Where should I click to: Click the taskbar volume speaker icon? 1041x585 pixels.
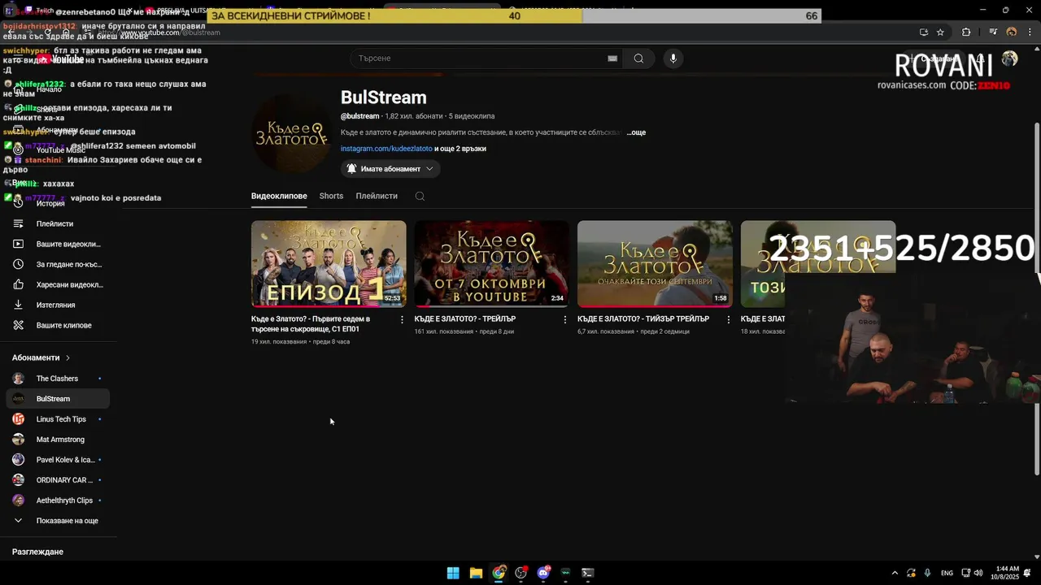(x=978, y=573)
